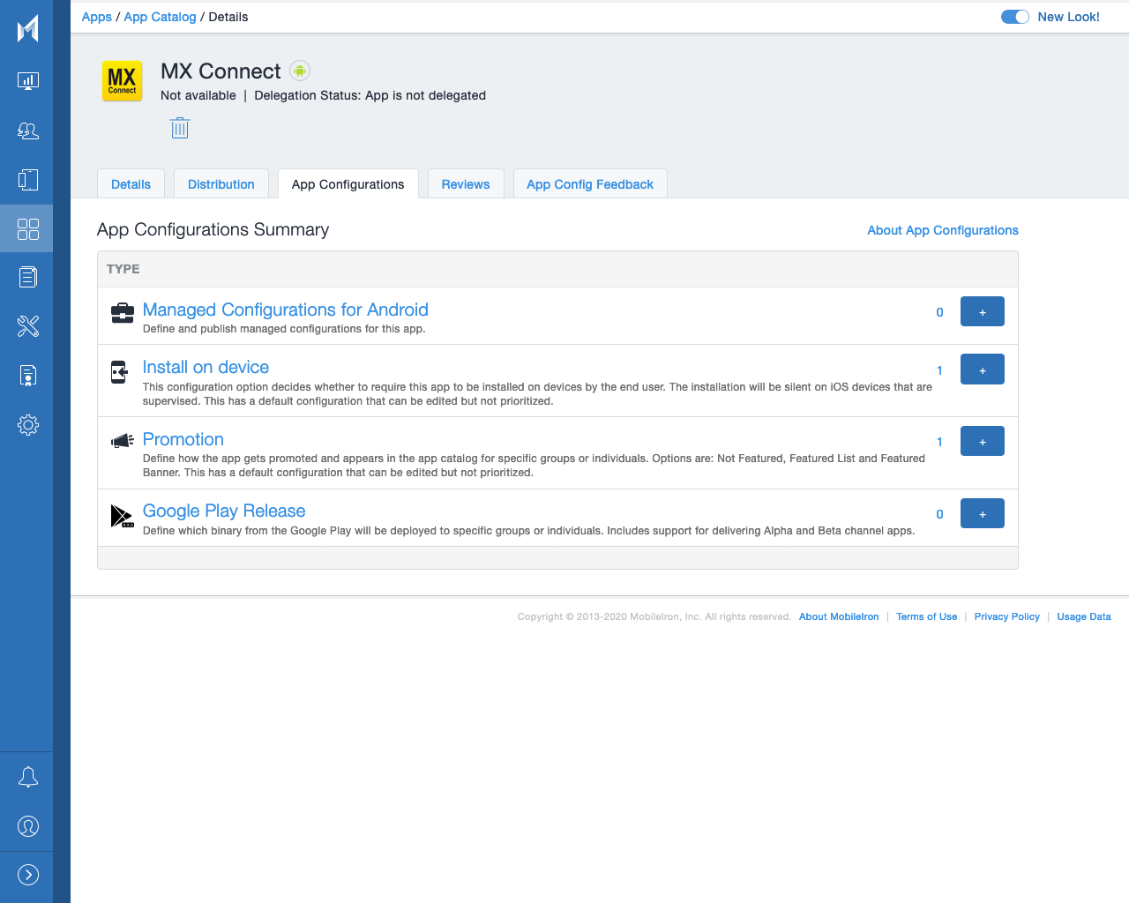Viewport: 1129px width, 903px height.
Task: Select the Apps grid icon in sidebar
Action: pyautogui.click(x=27, y=228)
